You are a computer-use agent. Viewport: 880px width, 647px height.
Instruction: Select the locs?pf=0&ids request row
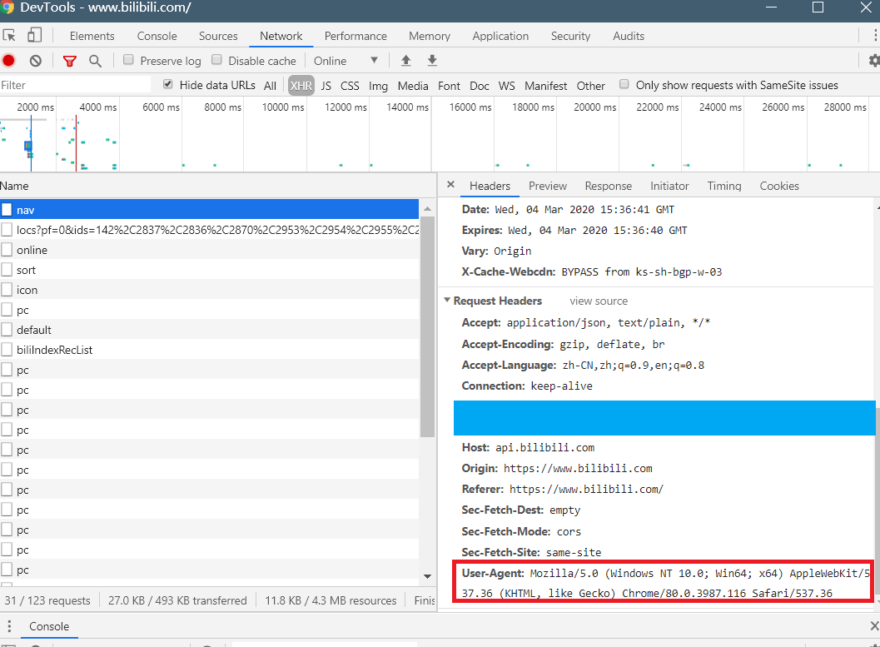coord(209,230)
